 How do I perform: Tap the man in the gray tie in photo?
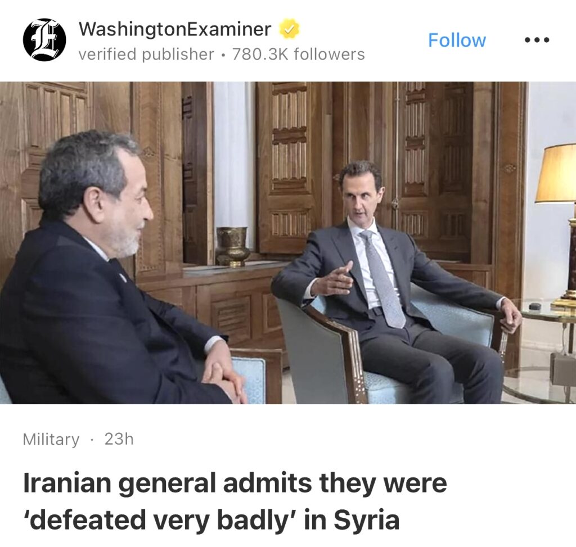(x=397, y=283)
